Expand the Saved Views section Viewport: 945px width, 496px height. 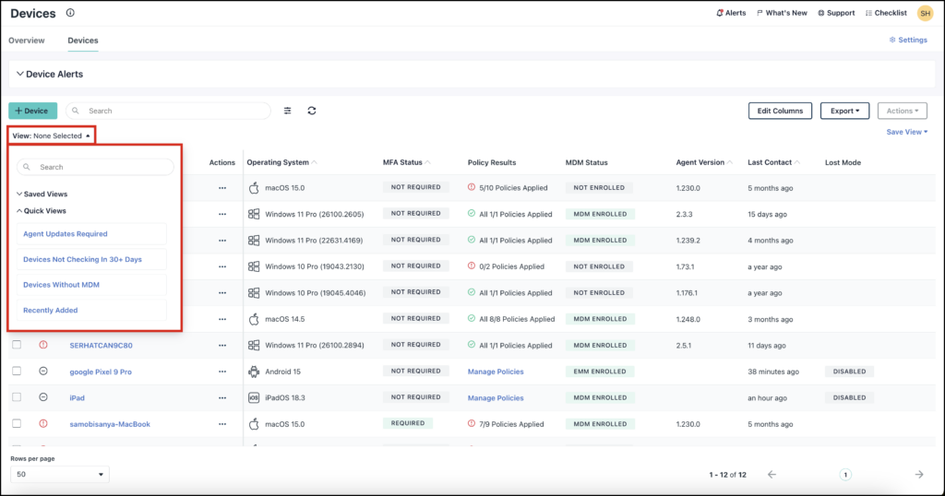coord(44,195)
